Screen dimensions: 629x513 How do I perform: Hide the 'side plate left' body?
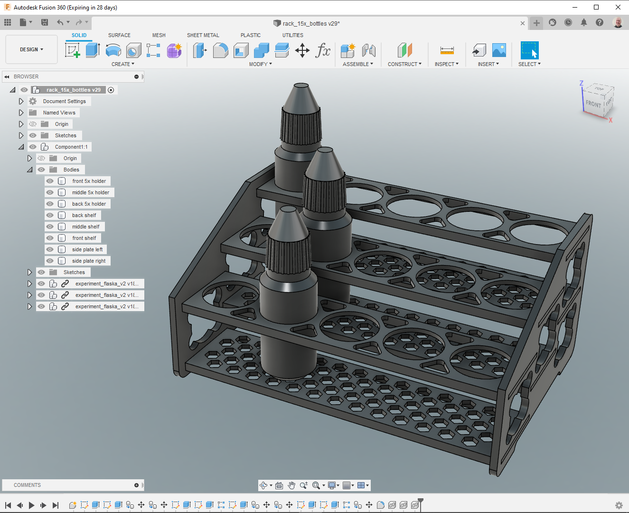pos(49,249)
